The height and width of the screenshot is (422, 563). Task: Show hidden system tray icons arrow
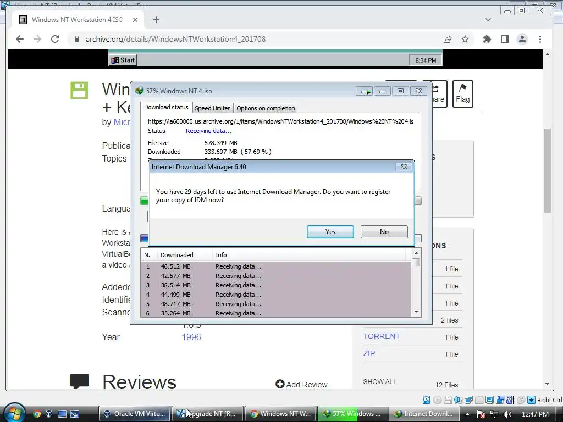coord(467,414)
